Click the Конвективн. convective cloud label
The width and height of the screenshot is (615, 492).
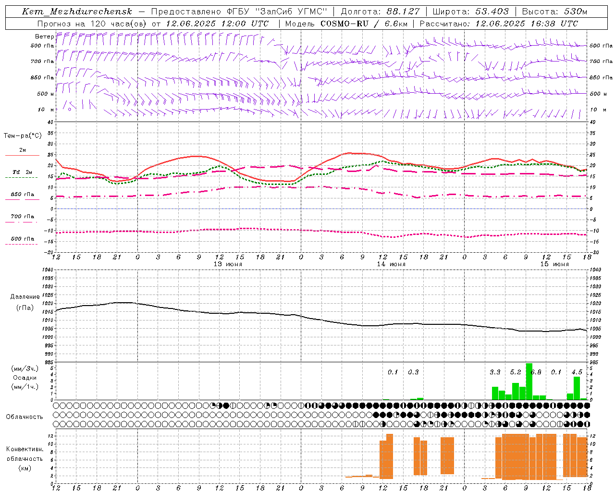[x=25, y=449]
